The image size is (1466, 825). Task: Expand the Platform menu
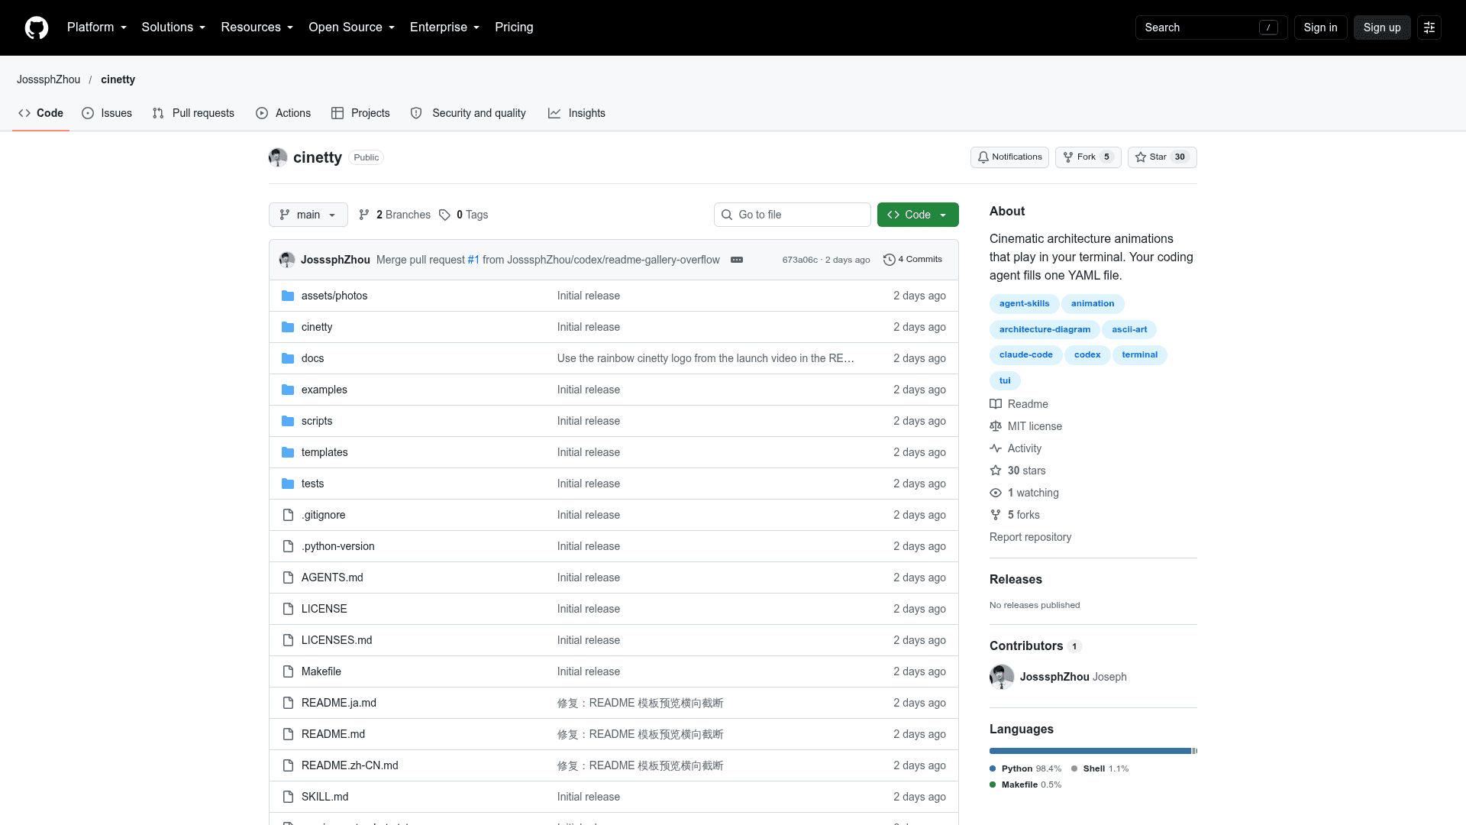click(97, 27)
